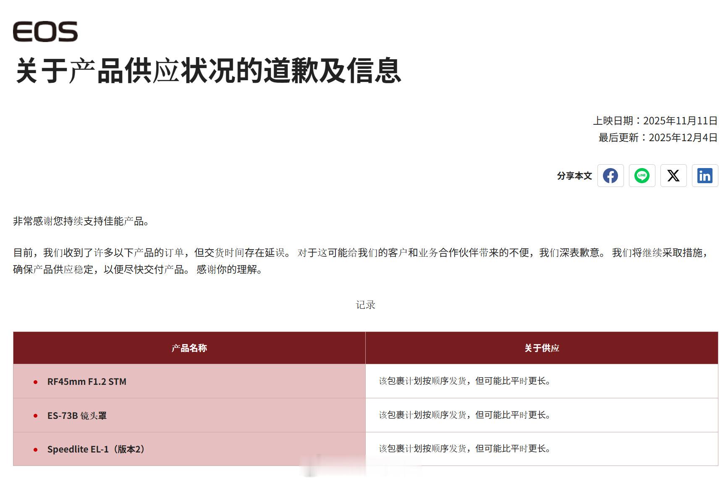
Task: Click the supply status for Speedlite EL-1
Action: (x=542, y=449)
